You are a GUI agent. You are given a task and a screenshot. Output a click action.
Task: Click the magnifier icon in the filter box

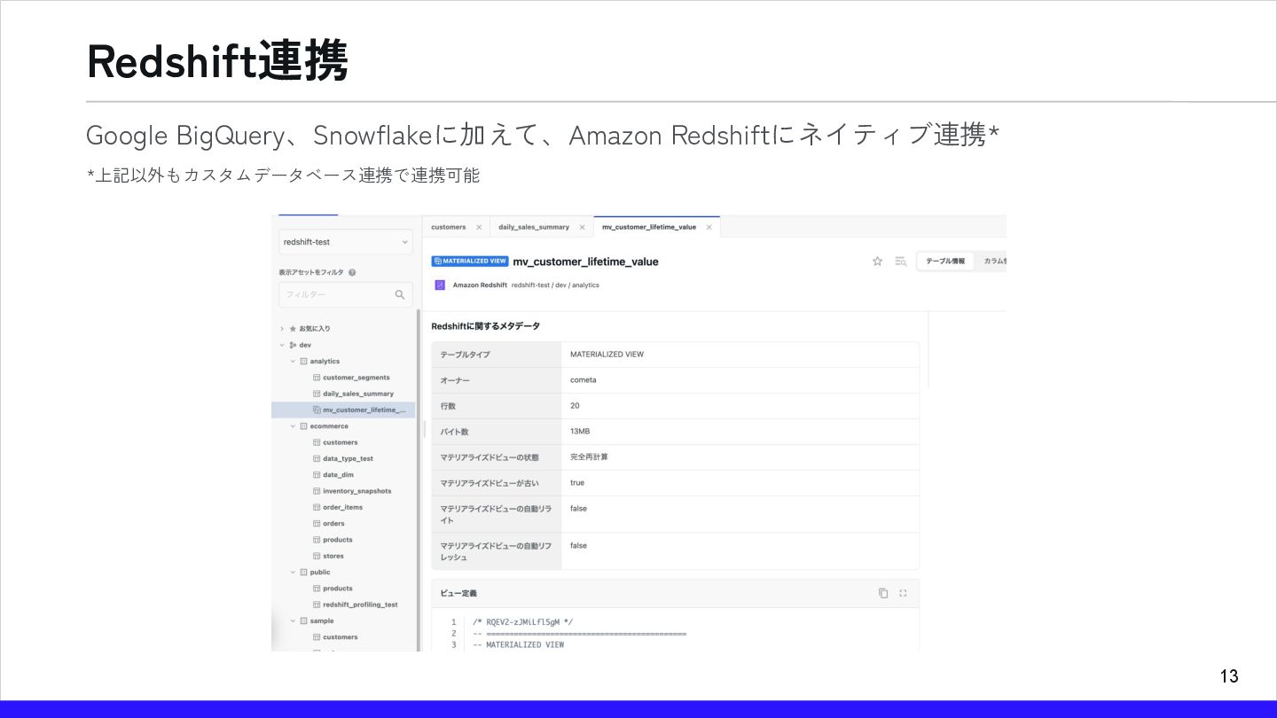tap(400, 295)
